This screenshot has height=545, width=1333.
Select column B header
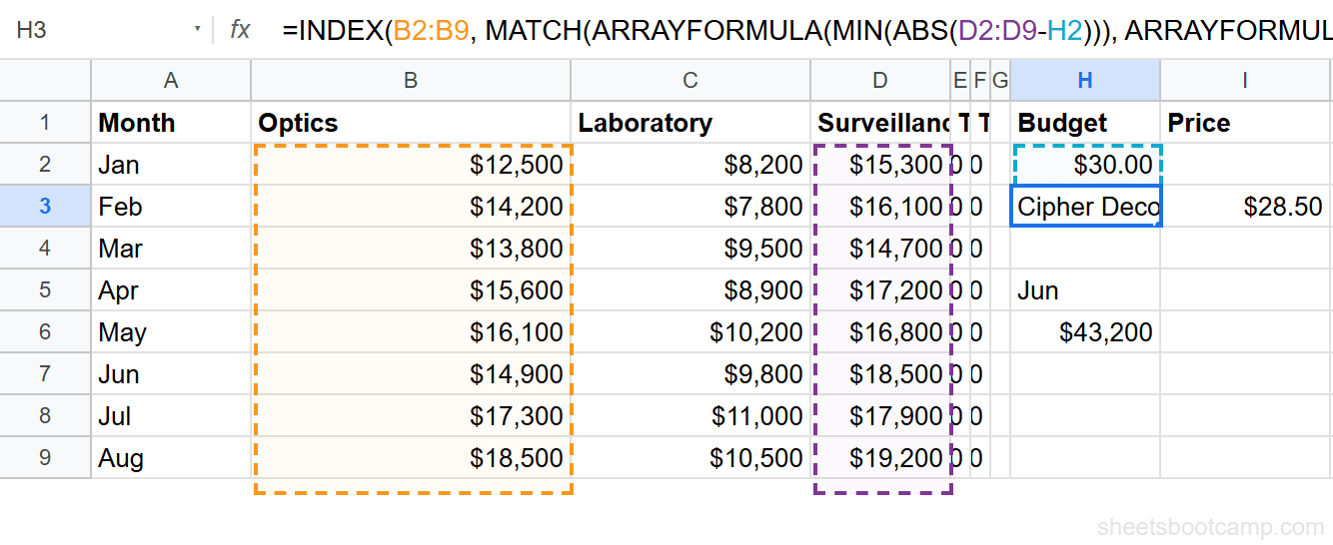click(411, 81)
